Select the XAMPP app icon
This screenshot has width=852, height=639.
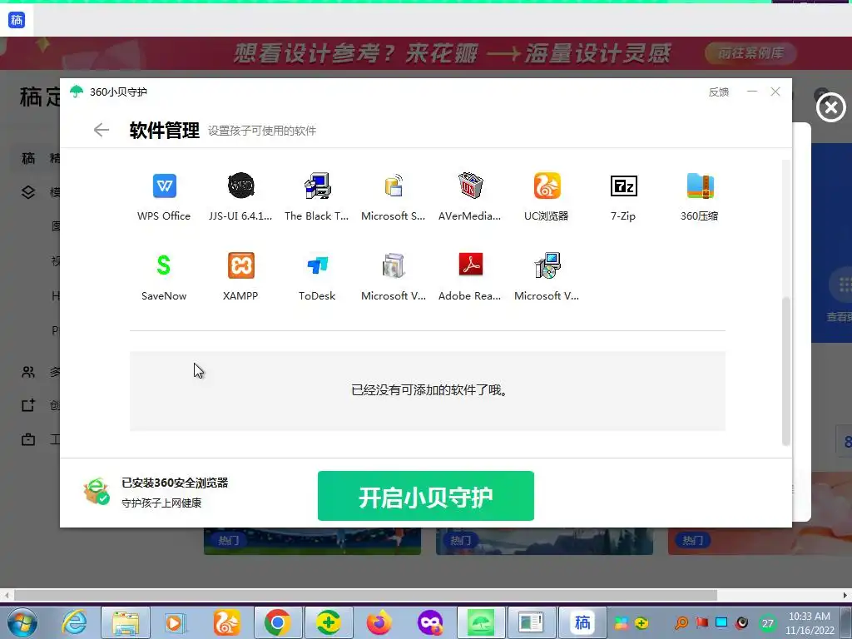(x=240, y=265)
